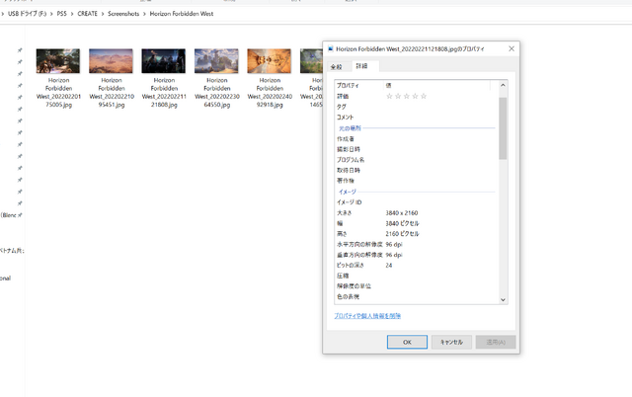Navigate to CREATE folder in breadcrumb

(x=88, y=14)
